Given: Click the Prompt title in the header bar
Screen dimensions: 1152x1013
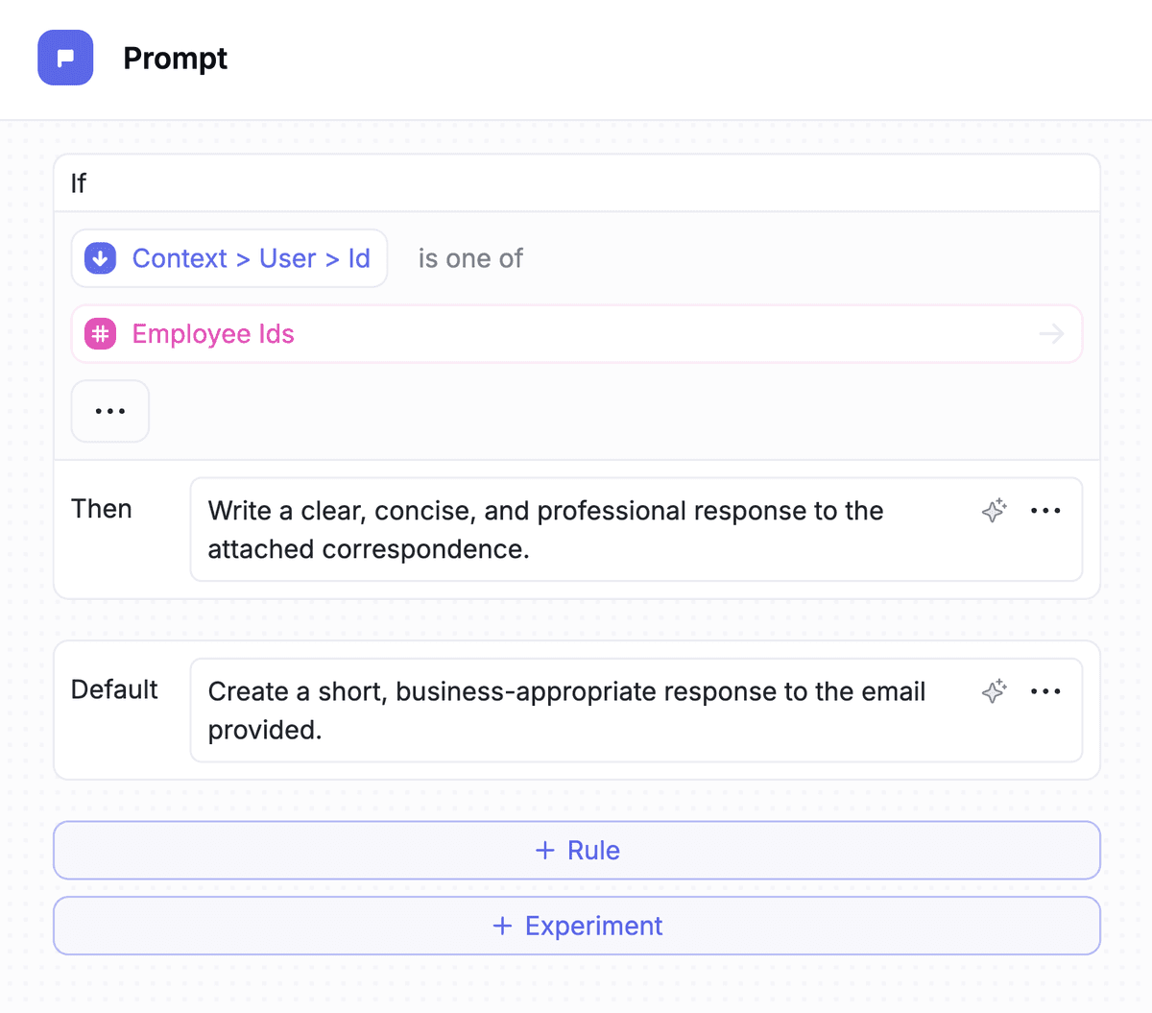Looking at the screenshot, I should click(175, 58).
